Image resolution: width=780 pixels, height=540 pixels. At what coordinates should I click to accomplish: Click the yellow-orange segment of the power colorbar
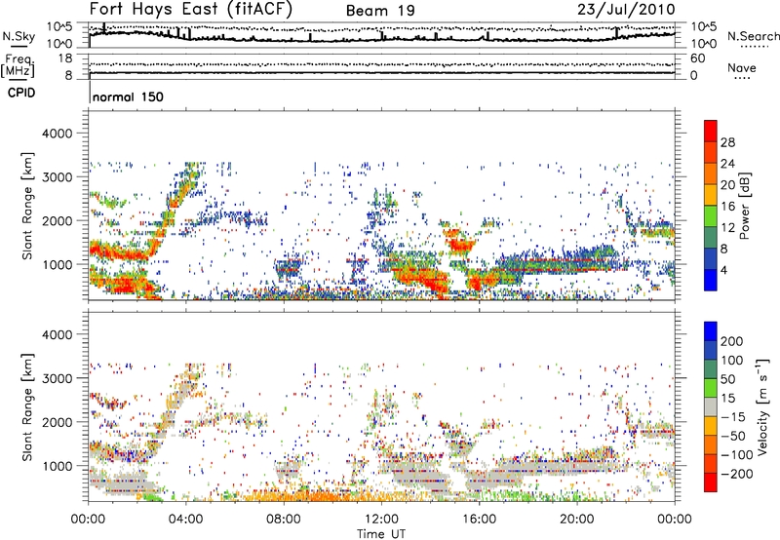(711, 195)
